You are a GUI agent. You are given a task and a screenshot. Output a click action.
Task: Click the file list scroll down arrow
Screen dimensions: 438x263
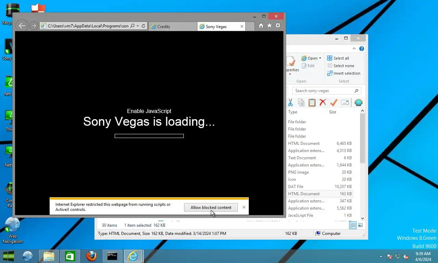click(x=362, y=218)
